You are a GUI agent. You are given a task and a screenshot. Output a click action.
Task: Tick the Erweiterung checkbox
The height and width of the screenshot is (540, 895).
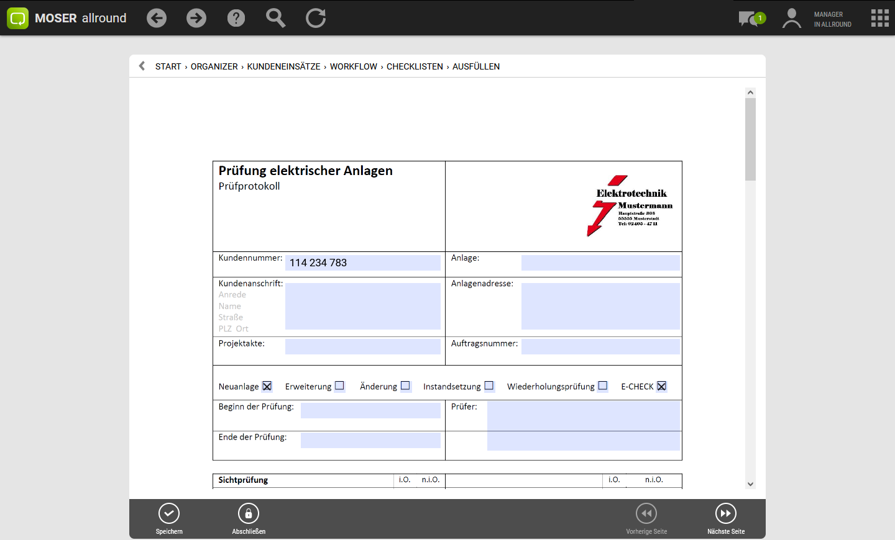[x=339, y=385]
